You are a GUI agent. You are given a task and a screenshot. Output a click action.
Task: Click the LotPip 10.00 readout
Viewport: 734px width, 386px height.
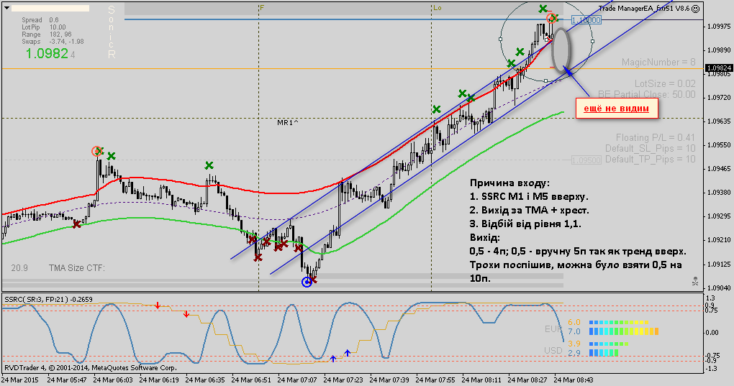43,27
